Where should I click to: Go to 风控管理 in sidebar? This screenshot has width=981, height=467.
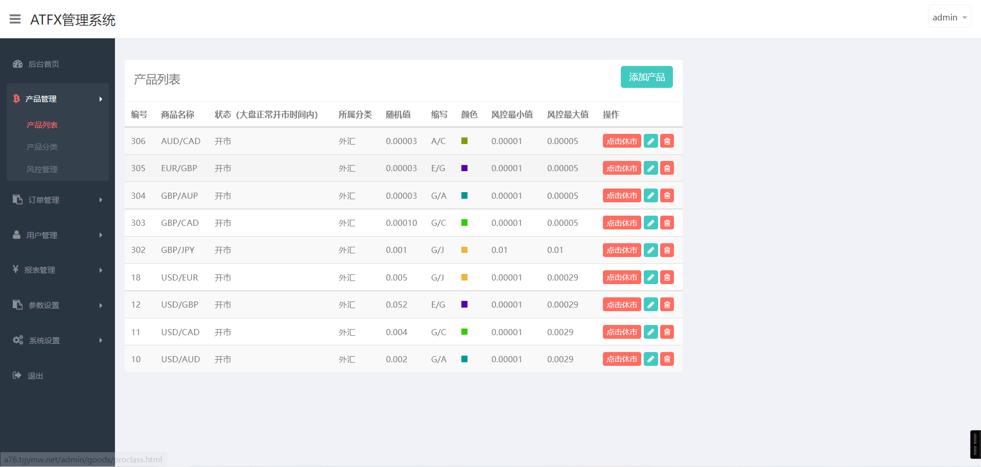click(x=42, y=169)
